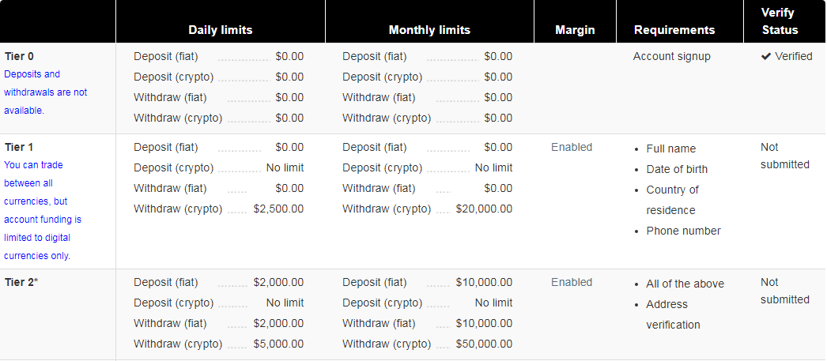Click the Margin column header

click(575, 30)
